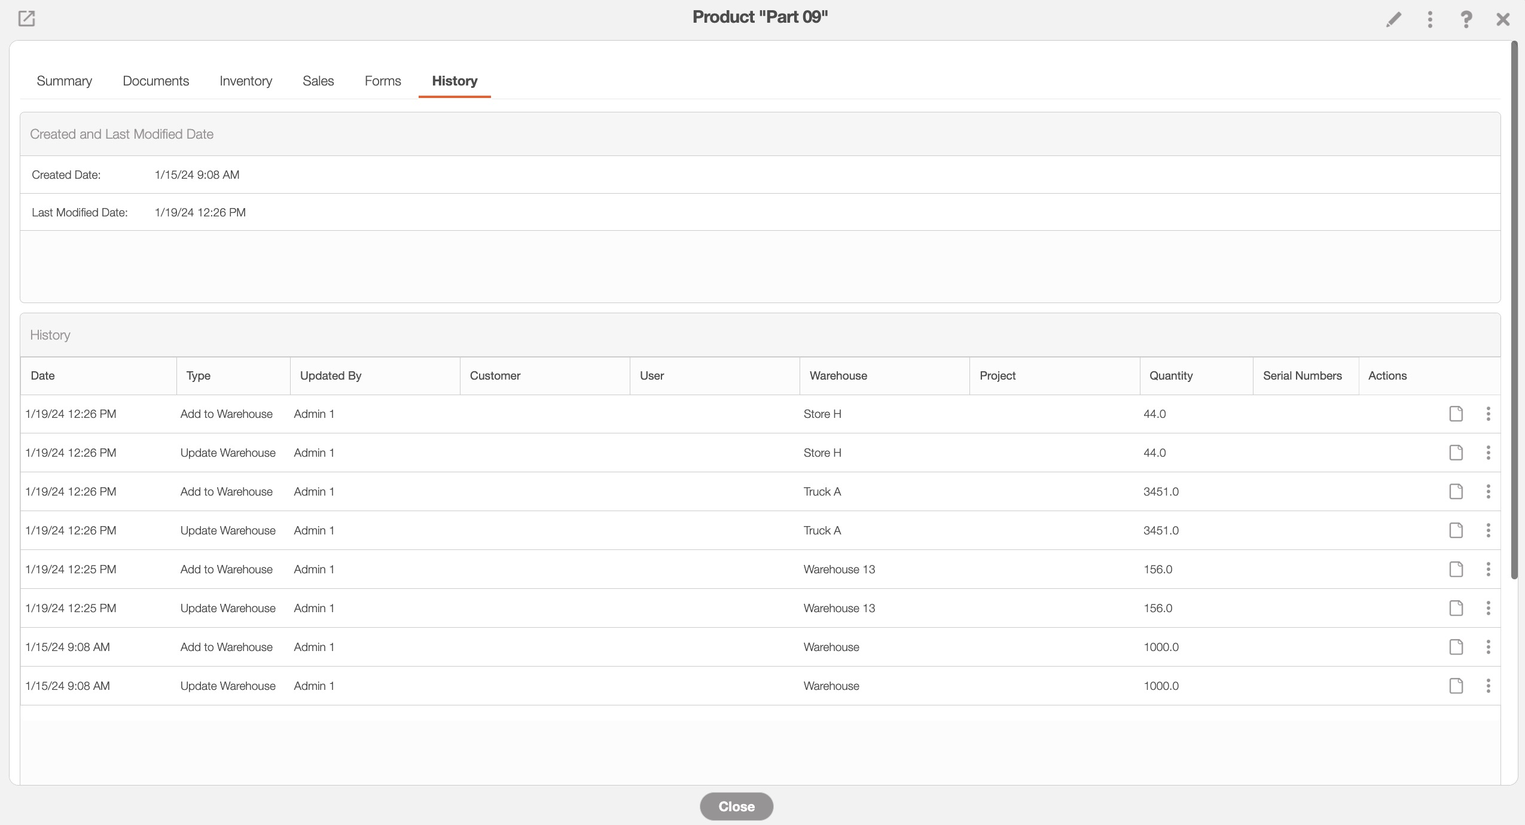Open kebab menu for 1000.0 Add to Warehouse row
This screenshot has height=825, width=1525.
click(1488, 647)
